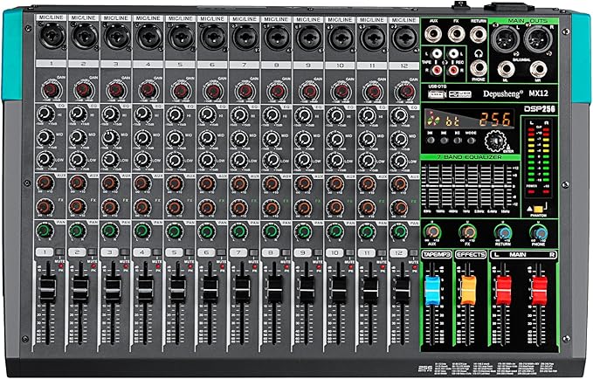
Task: Click the channel 4 volume fader
Action: click(x=145, y=289)
